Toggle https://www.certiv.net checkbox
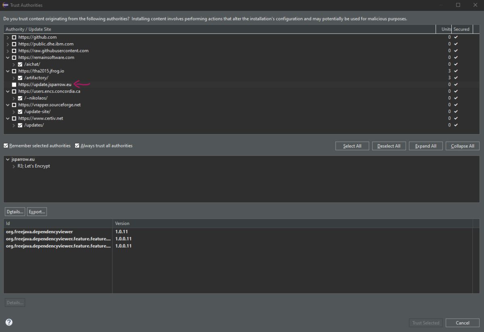484x332 pixels. (x=14, y=118)
